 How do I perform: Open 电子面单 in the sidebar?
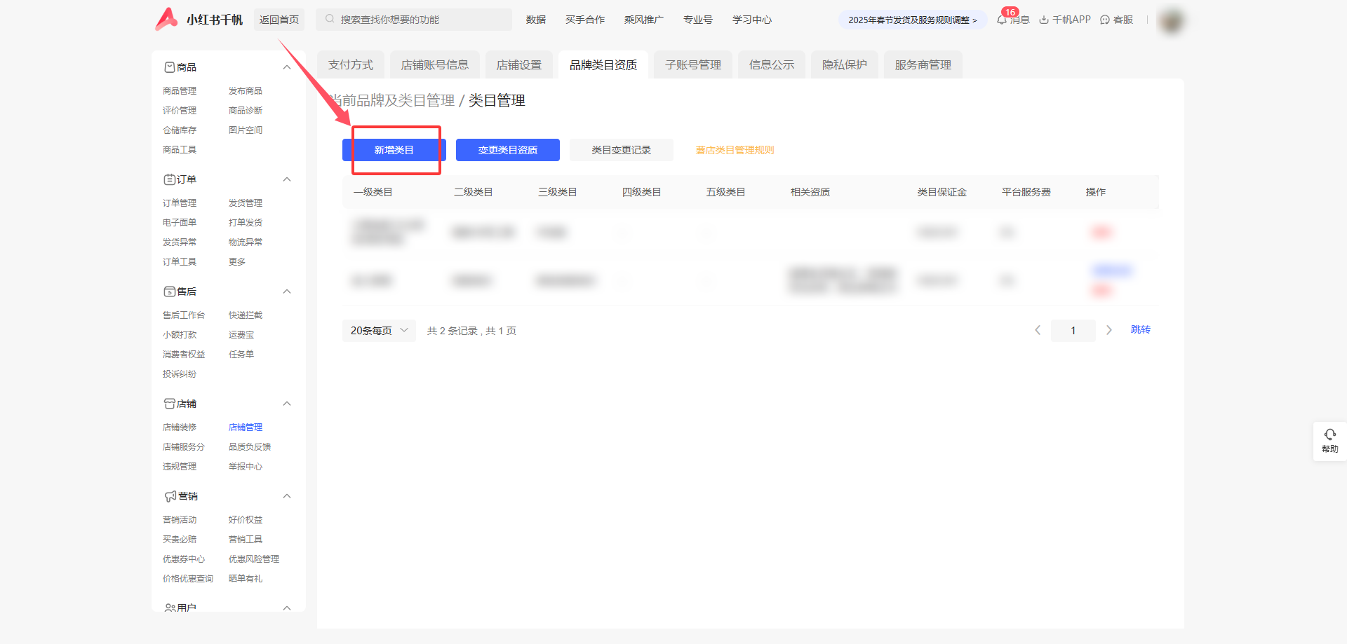pyautogui.click(x=180, y=223)
